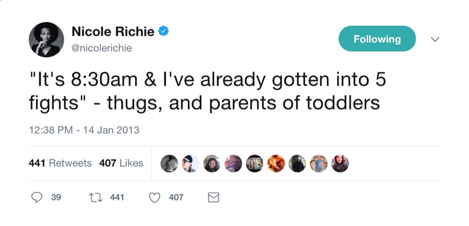This screenshot has height=226, width=469.
Task: Open last liker avatar in the row
Action: (340, 163)
